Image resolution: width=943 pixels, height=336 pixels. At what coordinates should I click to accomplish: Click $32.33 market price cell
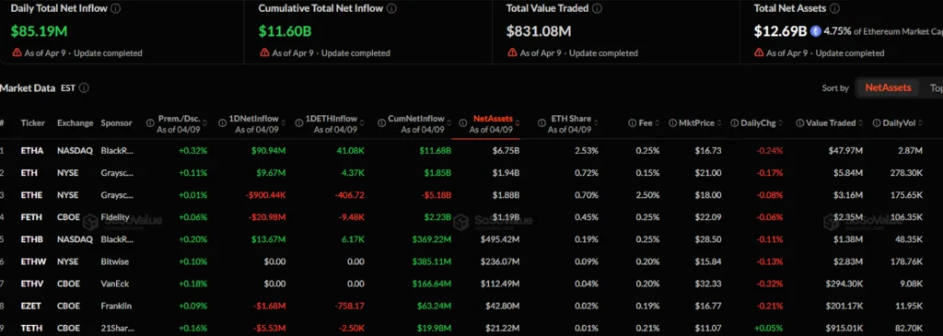708,284
